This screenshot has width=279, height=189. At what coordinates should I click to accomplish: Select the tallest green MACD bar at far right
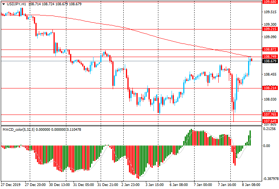[250, 138]
